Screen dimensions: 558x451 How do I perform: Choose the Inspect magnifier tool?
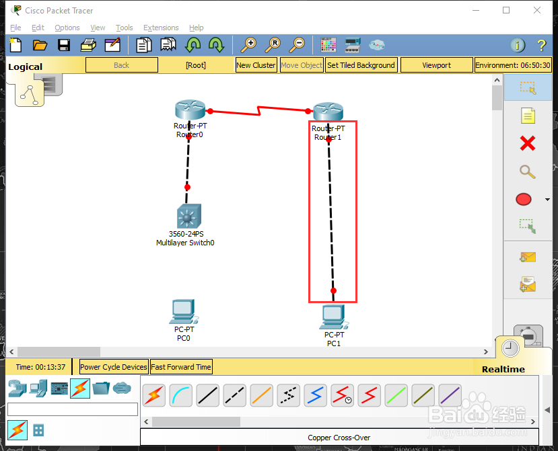pos(528,171)
